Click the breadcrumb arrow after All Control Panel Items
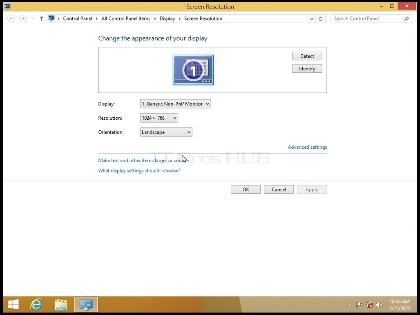The image size is (420, 315). tap(155, 19)
